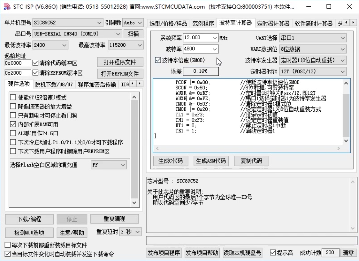Viewport: 359px width, 261px height.
Task: Click the right tab-scroll arrow in the top tab strip
Action: (x=353, y=22)
